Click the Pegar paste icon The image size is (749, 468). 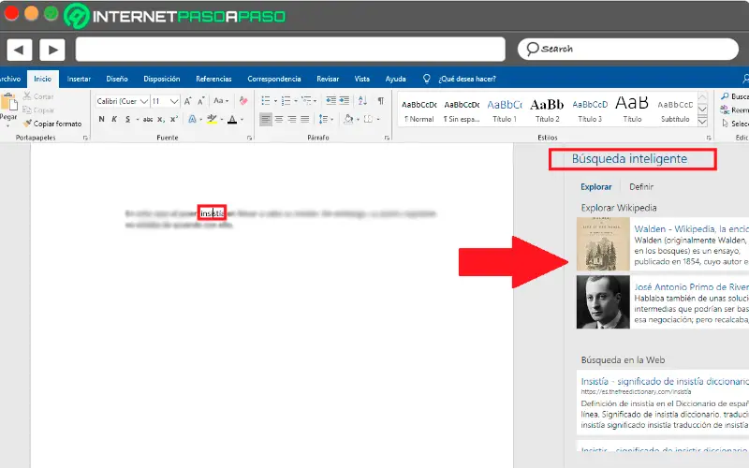[8, 102]
